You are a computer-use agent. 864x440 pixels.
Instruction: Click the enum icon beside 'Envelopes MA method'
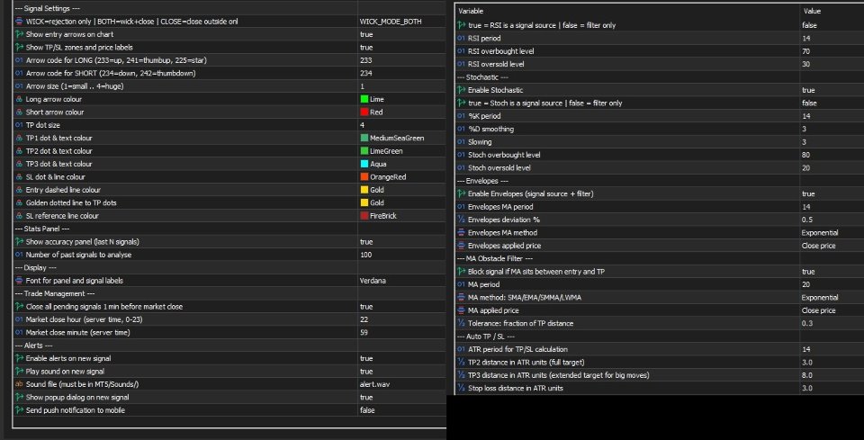point(462,233)
